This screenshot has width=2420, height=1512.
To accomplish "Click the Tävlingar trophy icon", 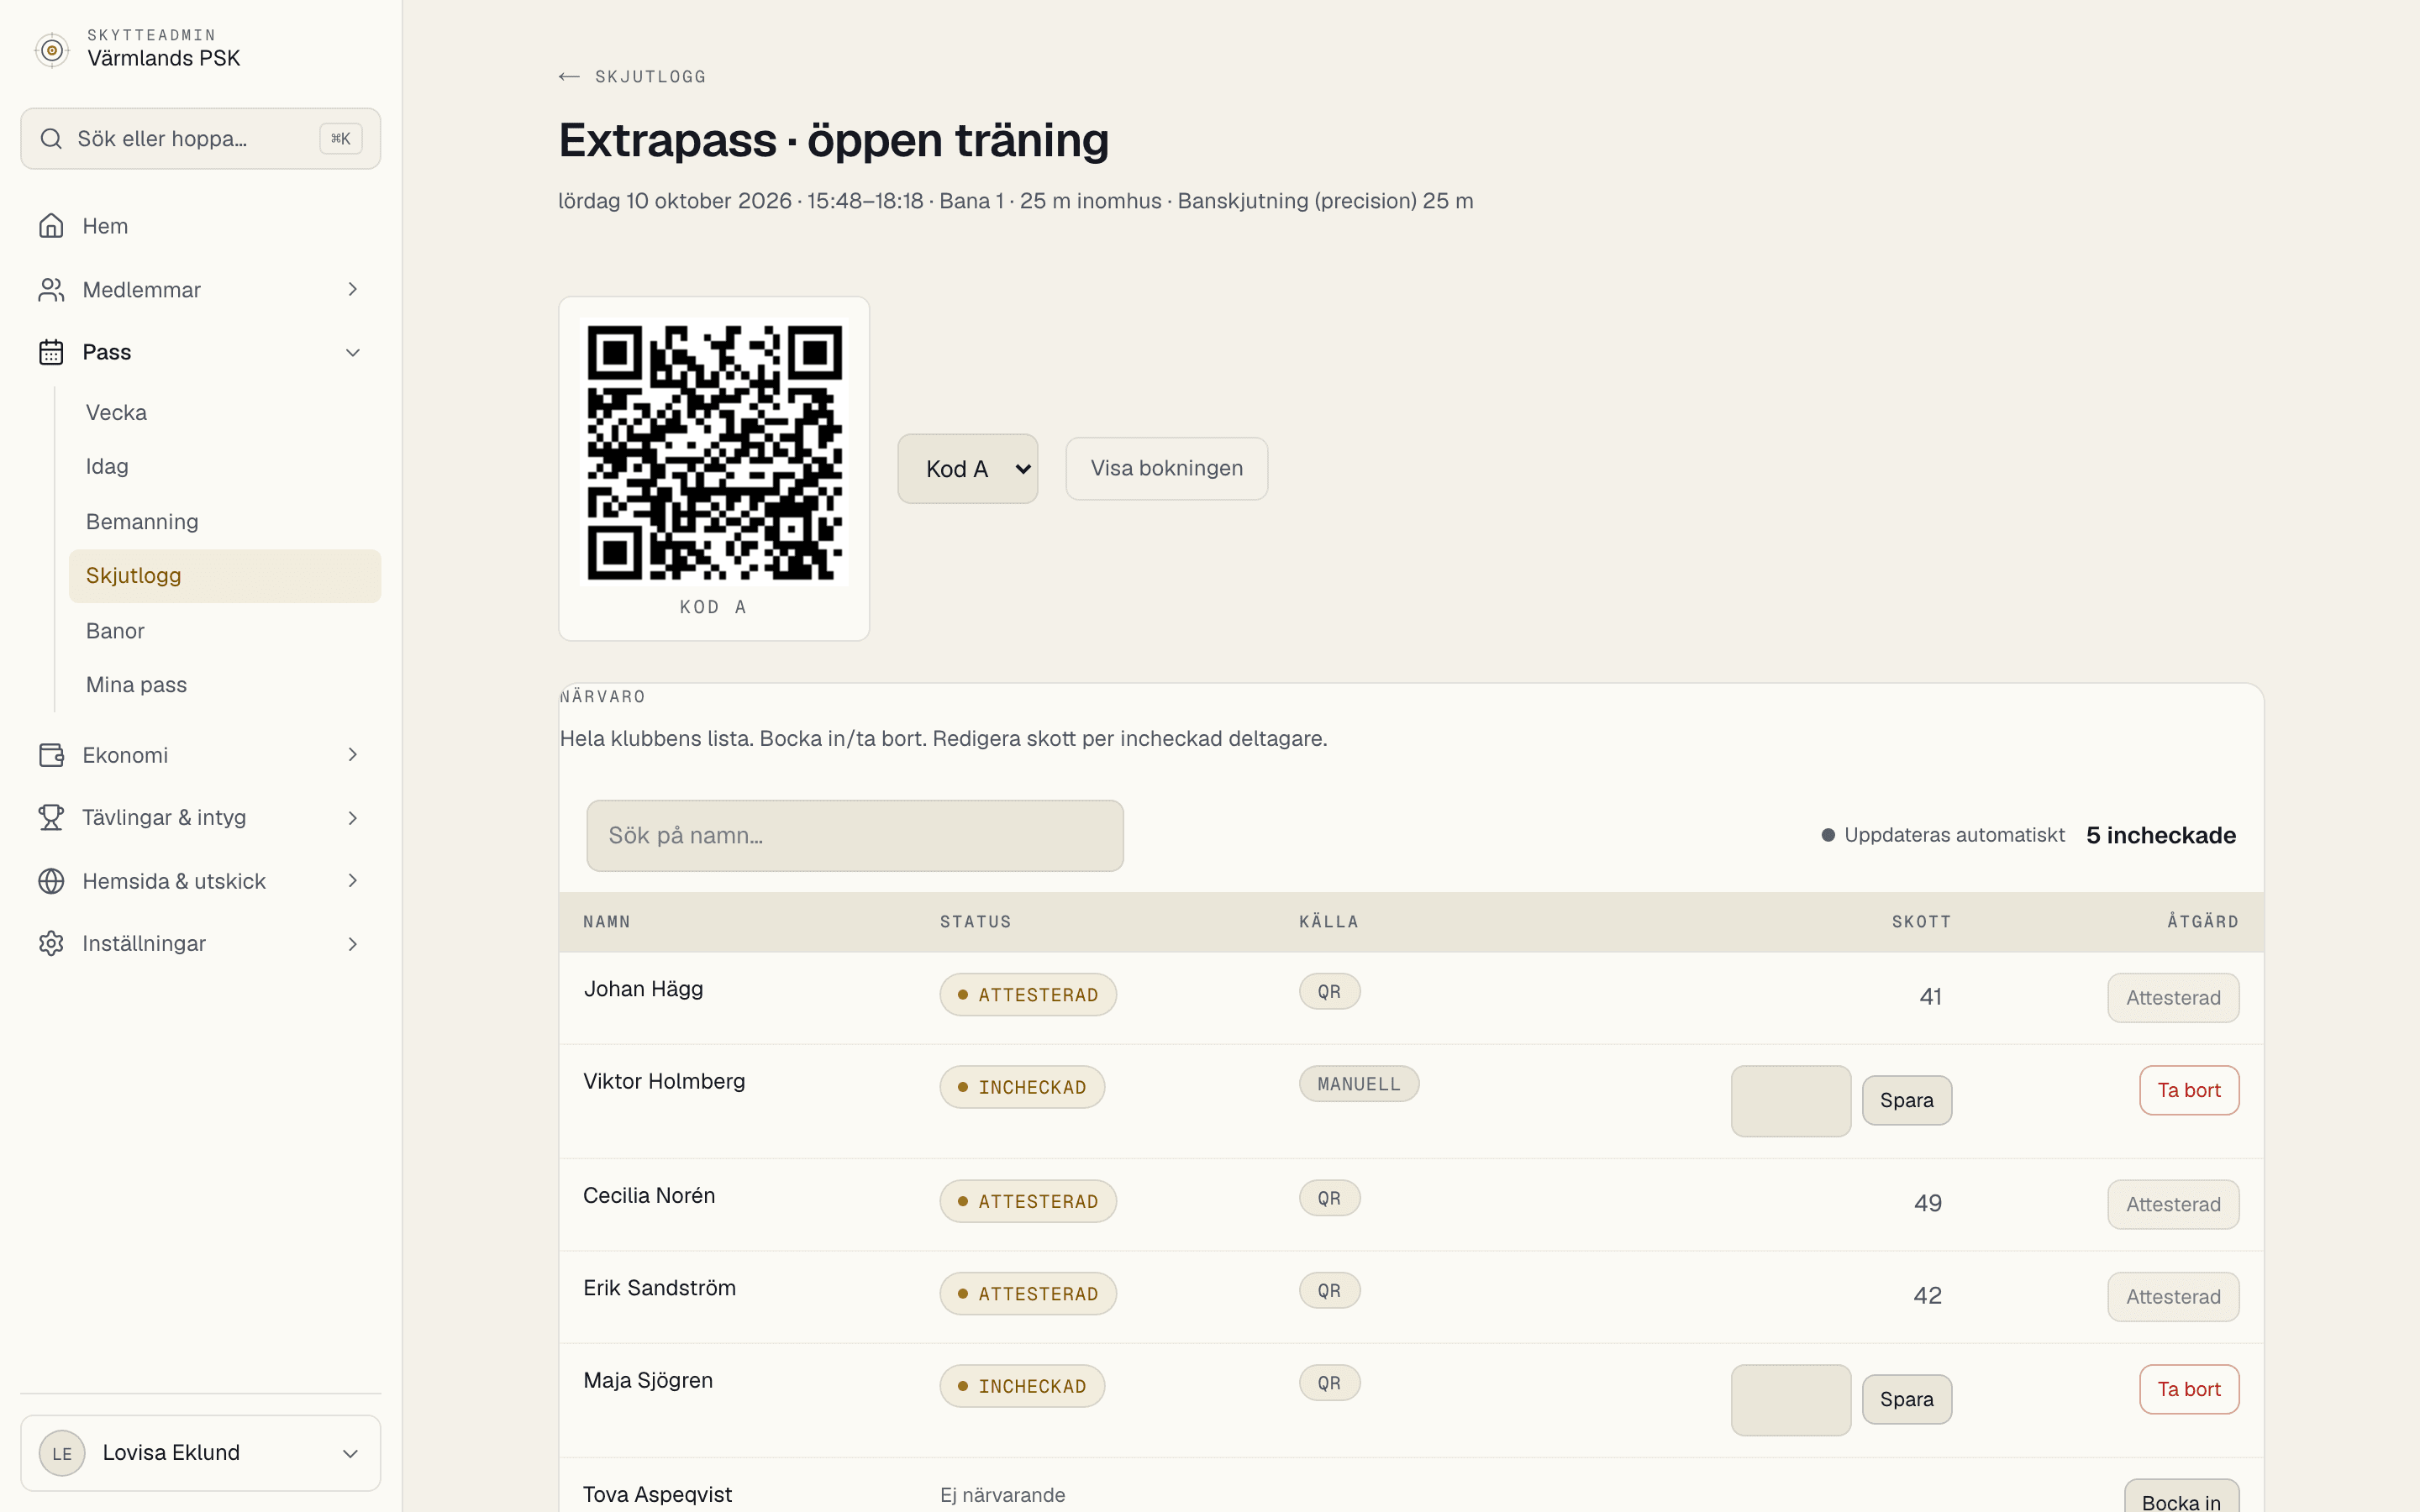I will 51,818.
